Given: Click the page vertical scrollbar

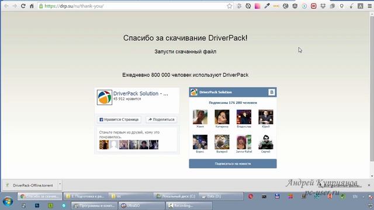Looking at the screenshot, I should click(372, 89).
